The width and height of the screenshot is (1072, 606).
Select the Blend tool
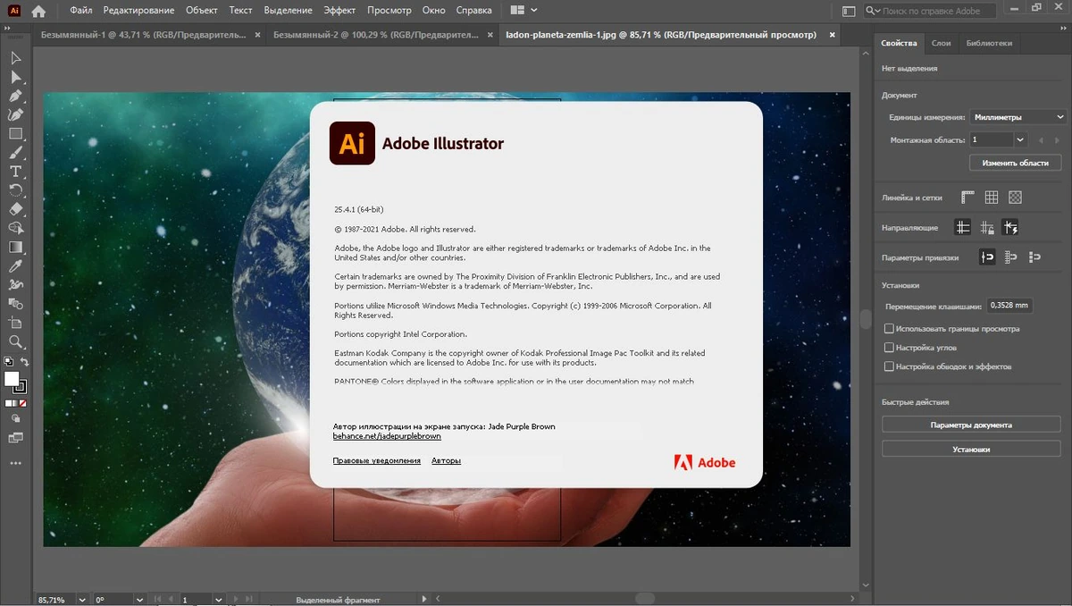pyautogui.click(x=15, y=304)
